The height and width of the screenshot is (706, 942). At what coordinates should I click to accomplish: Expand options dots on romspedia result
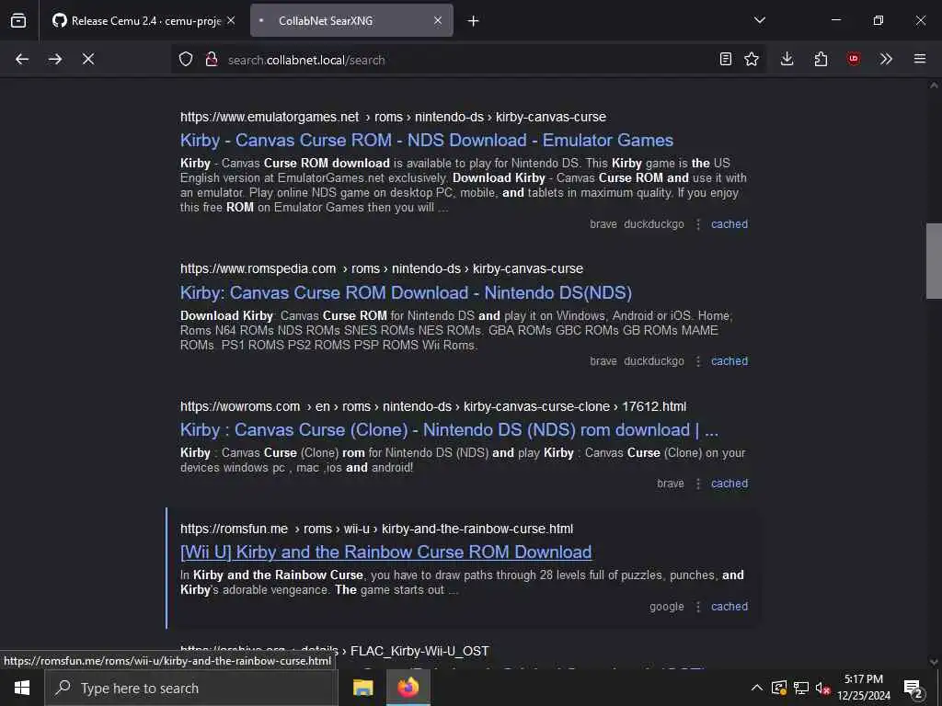pyautogui.click(x=698, y=360)
